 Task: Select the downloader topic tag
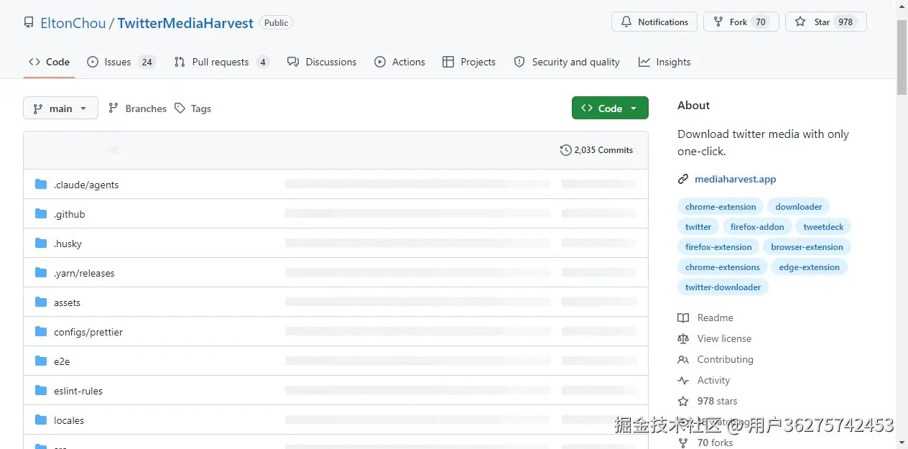pyautogui.click(x=799, y=207)
